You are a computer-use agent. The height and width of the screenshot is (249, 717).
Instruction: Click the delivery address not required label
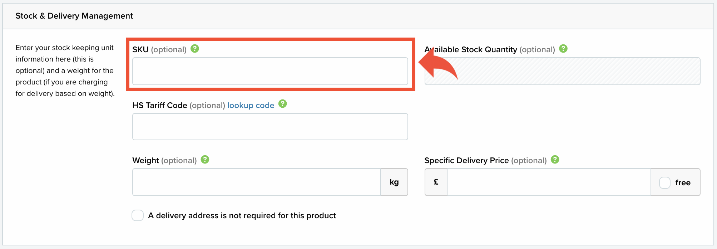(242, 216)
